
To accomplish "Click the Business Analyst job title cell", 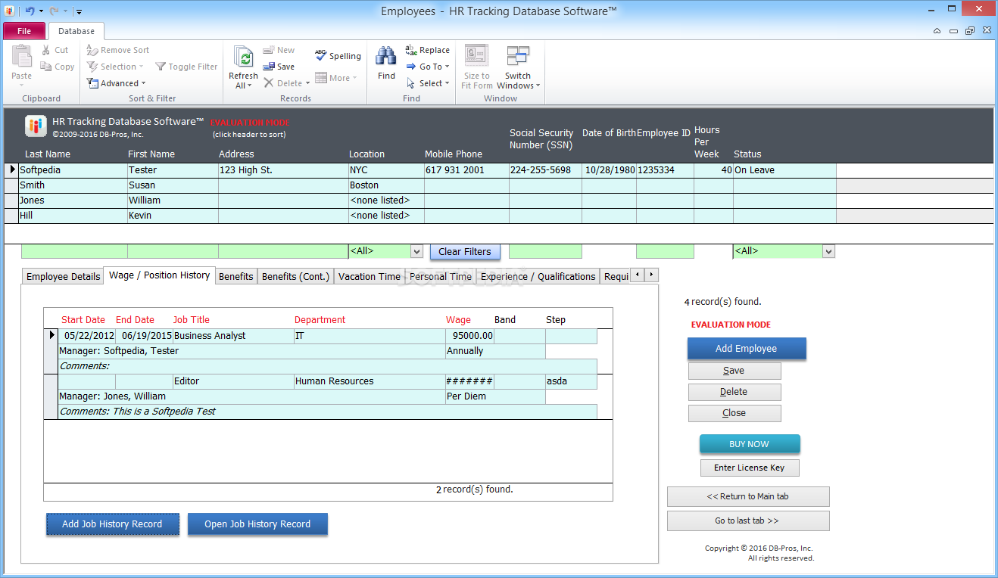I will pyautogui.click(x=233, y=336).
